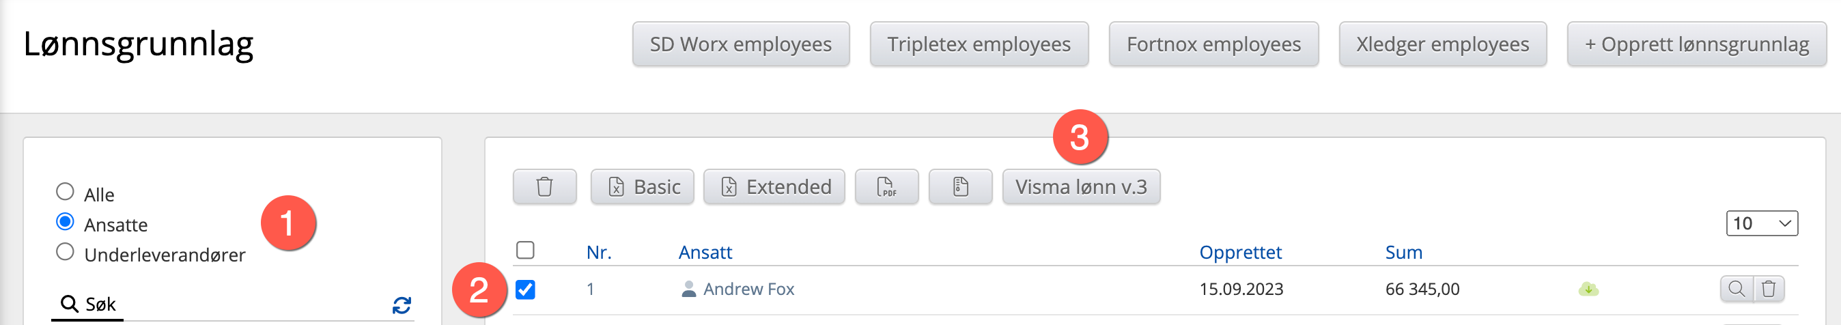Delete Andrew Fox row with trash icon
The image size is (1841, 325).
[x=1768, y=289]
